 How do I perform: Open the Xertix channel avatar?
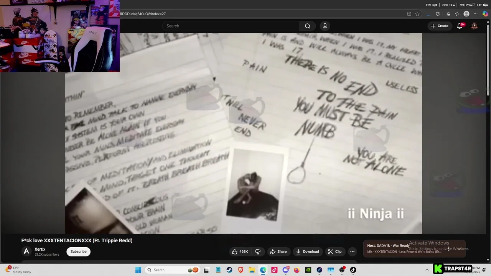[26, 251]
